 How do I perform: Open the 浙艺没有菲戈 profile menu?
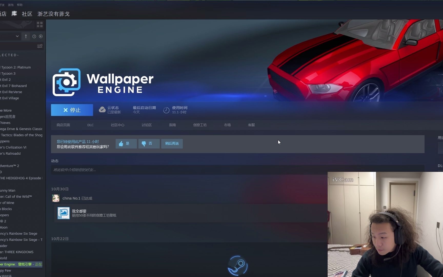[x=54, y=14]
